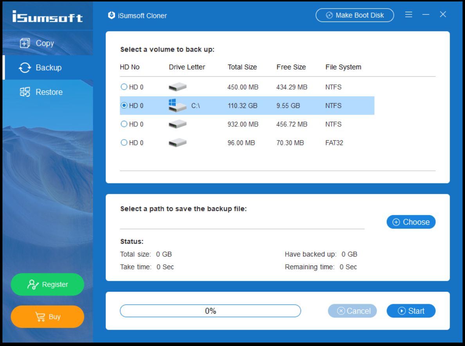
Task: Click the Restore grid icon
Action: click(25, 92)
